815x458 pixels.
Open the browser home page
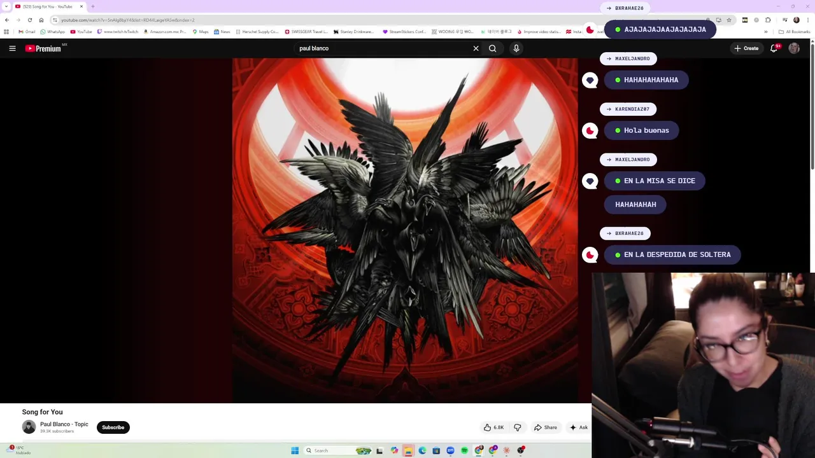[41, 20]
